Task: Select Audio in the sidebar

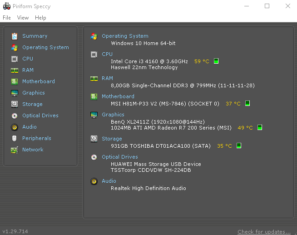Action: click(30, 127)
